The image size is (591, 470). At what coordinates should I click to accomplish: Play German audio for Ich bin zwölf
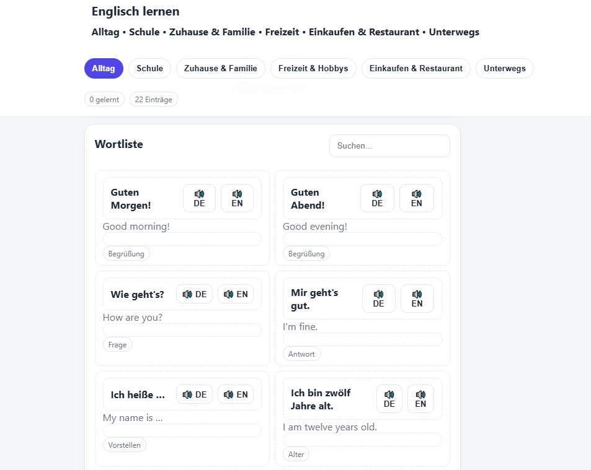(389, 399)
